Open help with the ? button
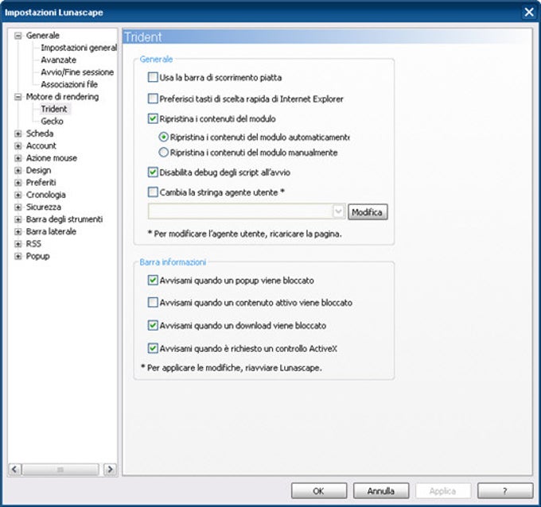Viewport: 541px width, 507px height. [x=505, y=491]
